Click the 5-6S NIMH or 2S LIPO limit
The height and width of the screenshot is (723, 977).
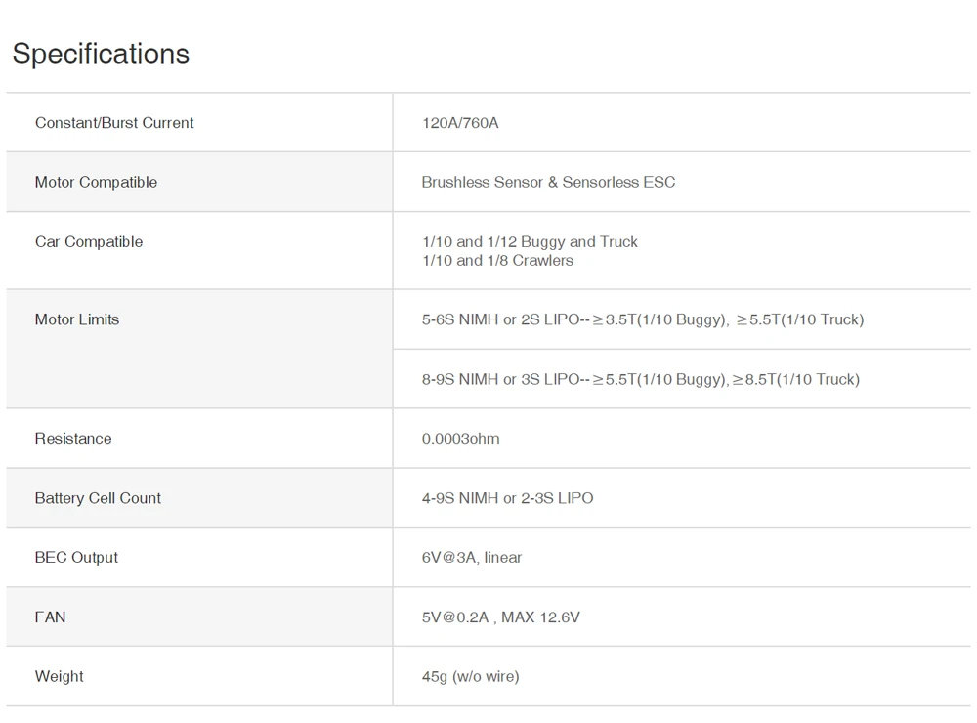click(x=643, y=319)
